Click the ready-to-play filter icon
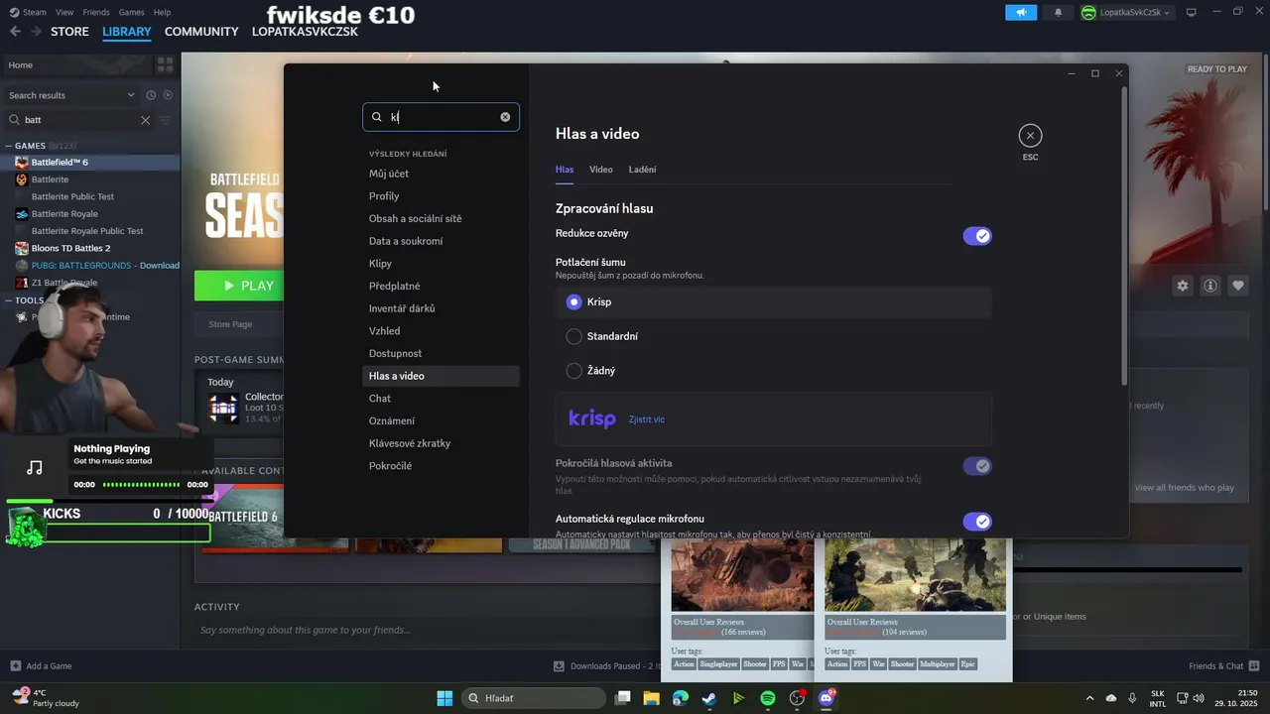 point(168,95)
